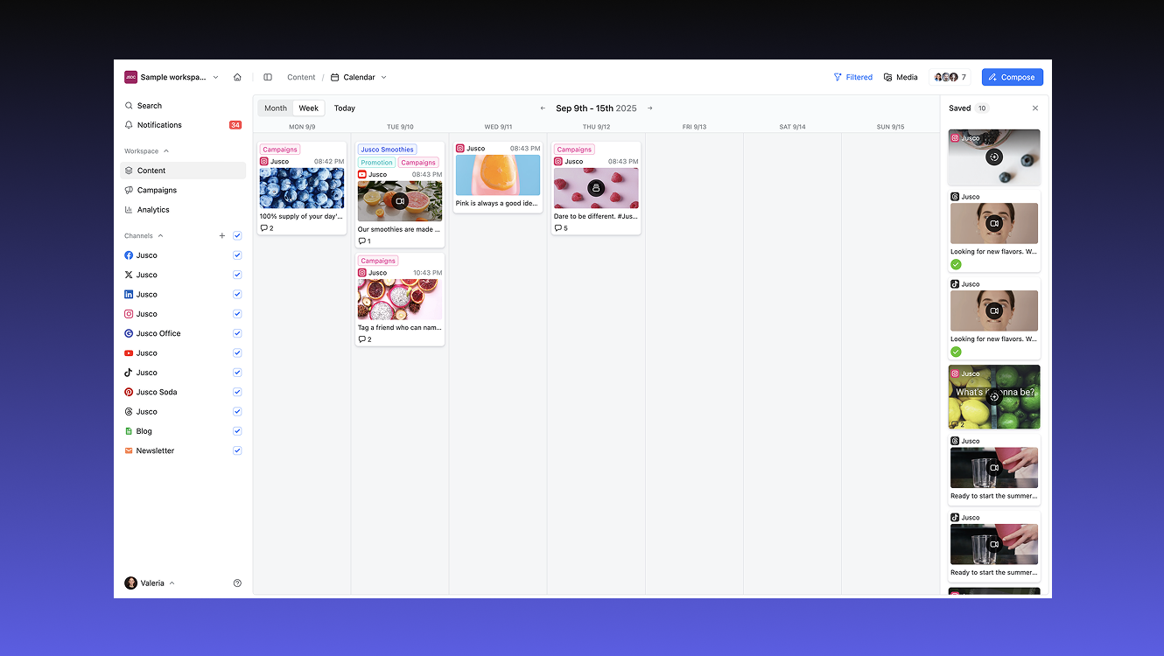Select Content in workspace menu

[x=183, y=171]
